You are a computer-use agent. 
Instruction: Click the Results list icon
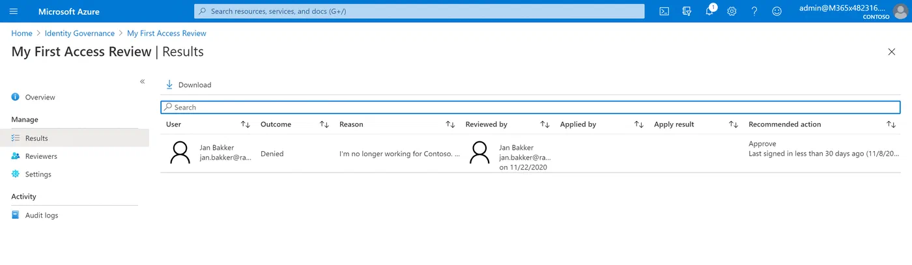[16, 138]
